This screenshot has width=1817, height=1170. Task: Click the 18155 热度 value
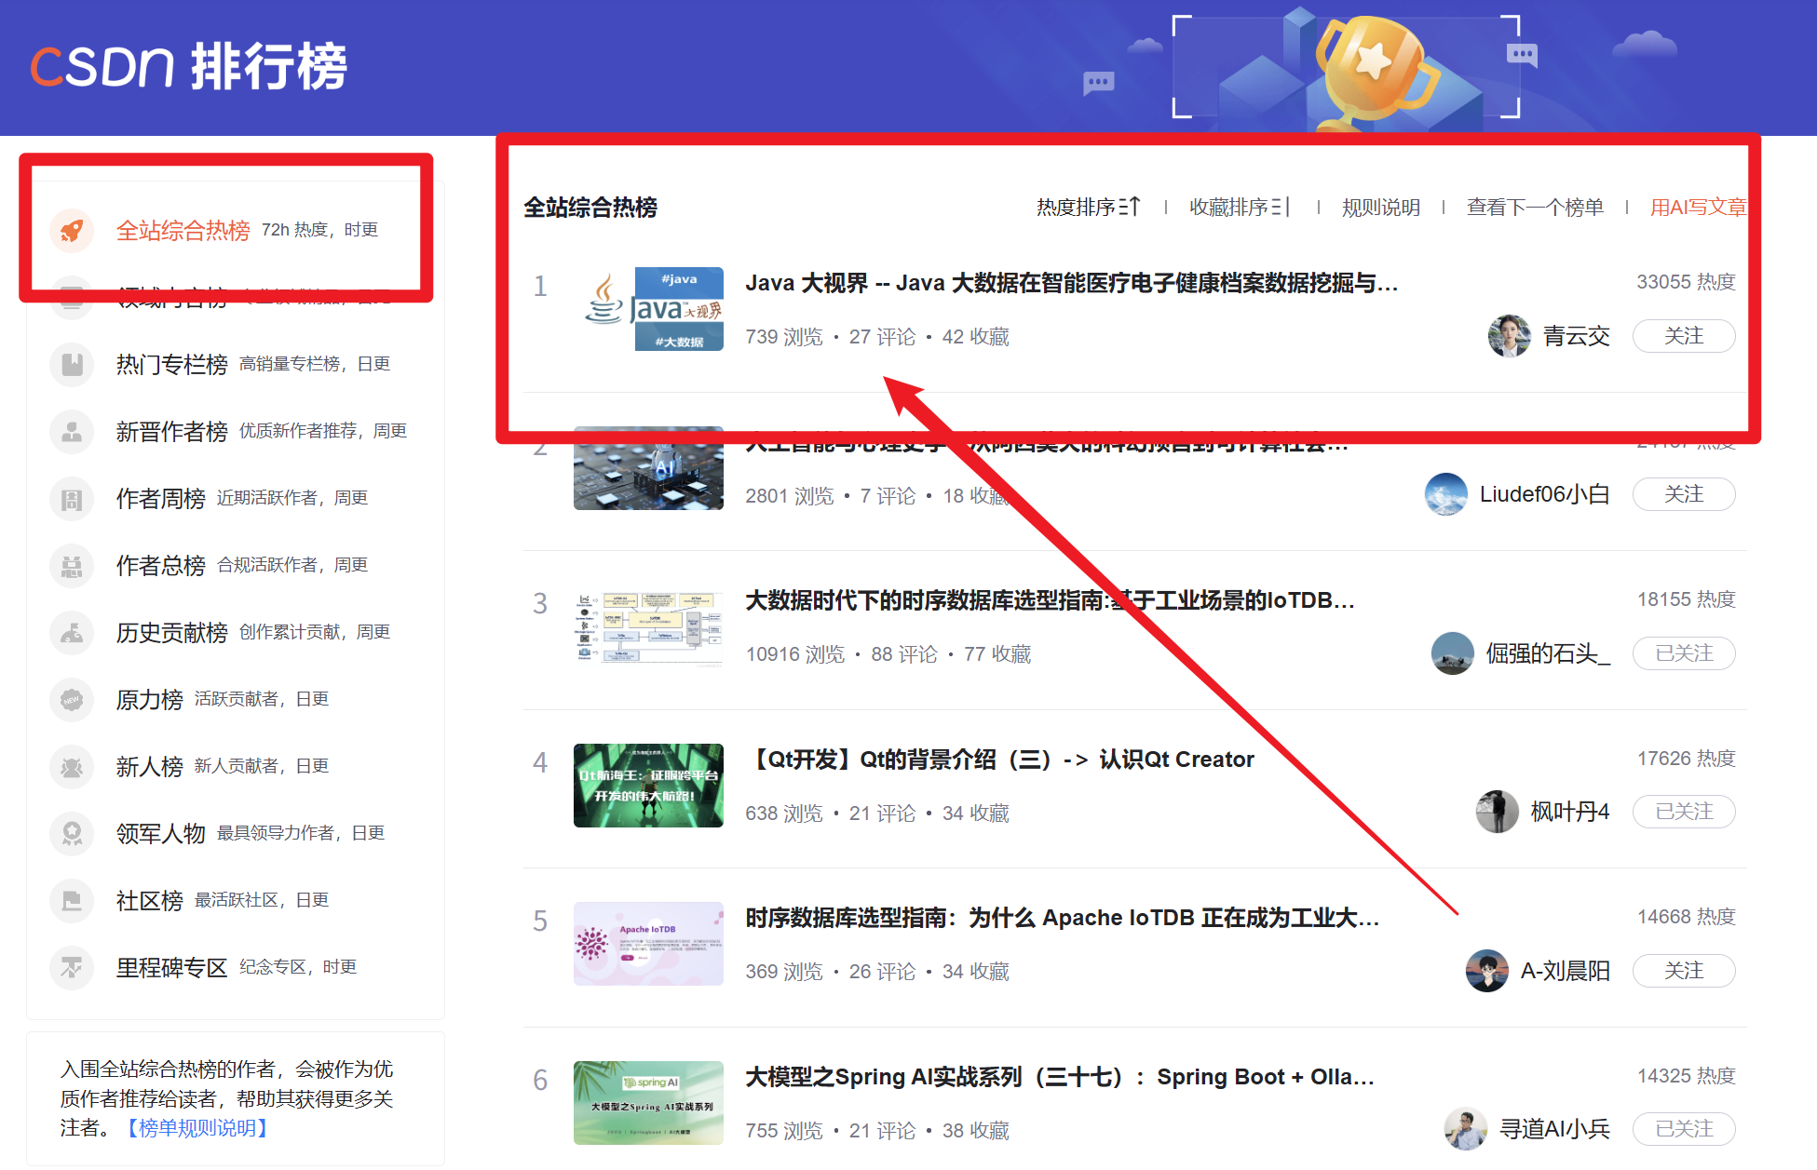pos(1687,599)
